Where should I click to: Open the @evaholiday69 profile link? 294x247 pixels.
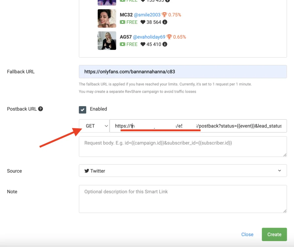(149, 37)
